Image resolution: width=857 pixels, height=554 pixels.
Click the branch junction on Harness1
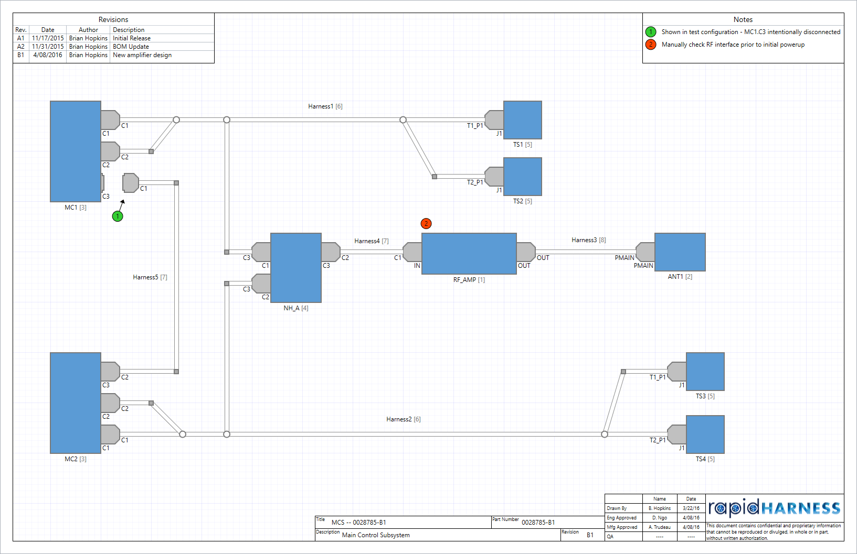(226, 120)
